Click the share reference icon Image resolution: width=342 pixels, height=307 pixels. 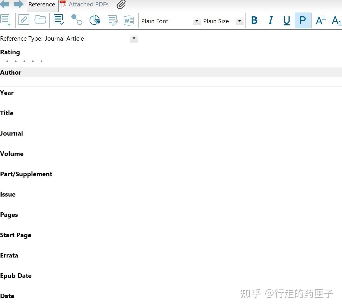(77, 20)
